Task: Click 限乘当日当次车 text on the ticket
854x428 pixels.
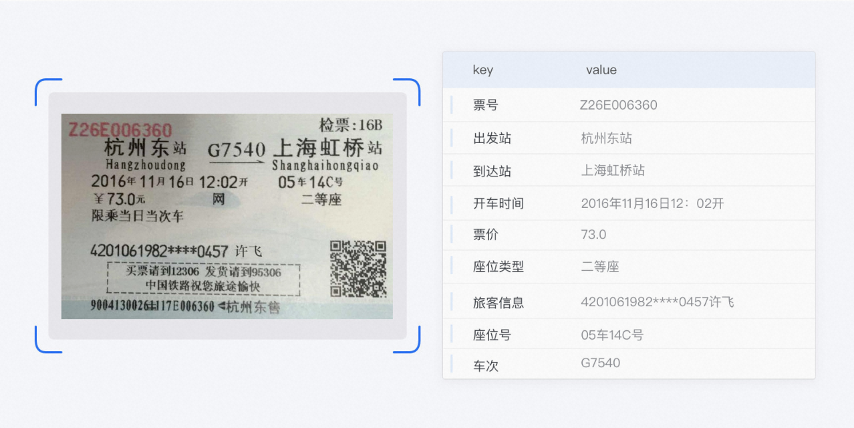Action: coord(137,216)
